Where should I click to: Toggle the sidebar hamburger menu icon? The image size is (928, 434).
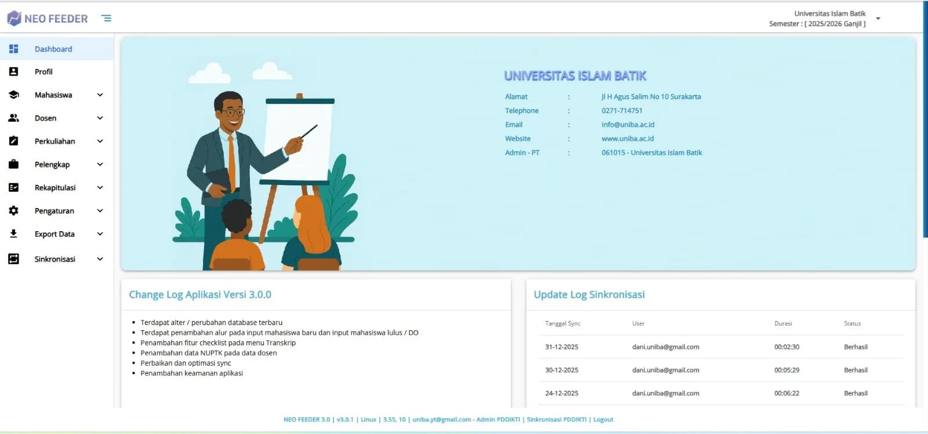pos(107,19)
